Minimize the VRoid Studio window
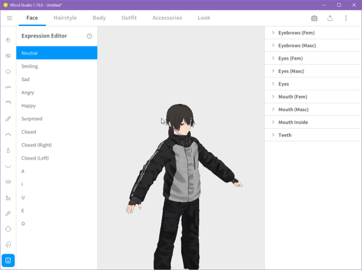This screenshot has height=270, width=362. coord(325,5)
